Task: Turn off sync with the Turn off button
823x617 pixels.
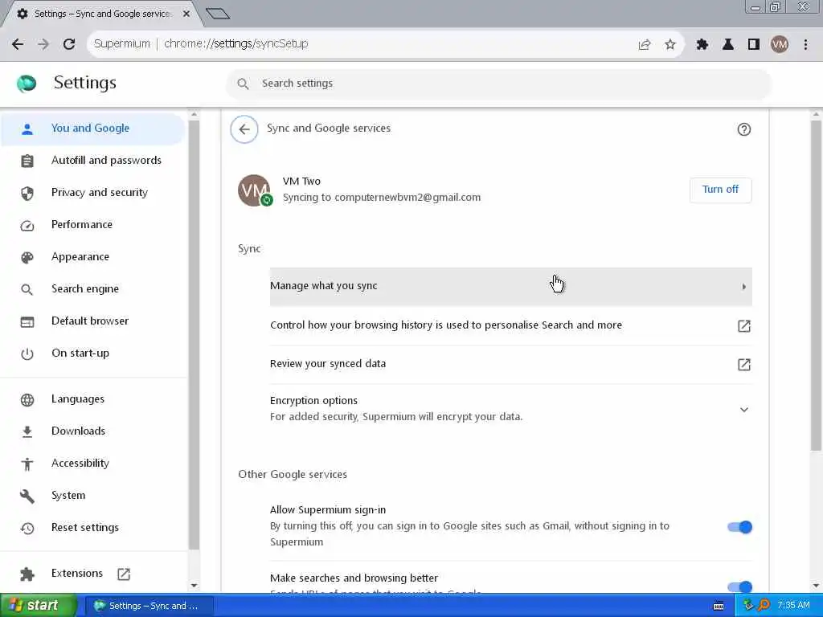Action: tap(720, 190)
